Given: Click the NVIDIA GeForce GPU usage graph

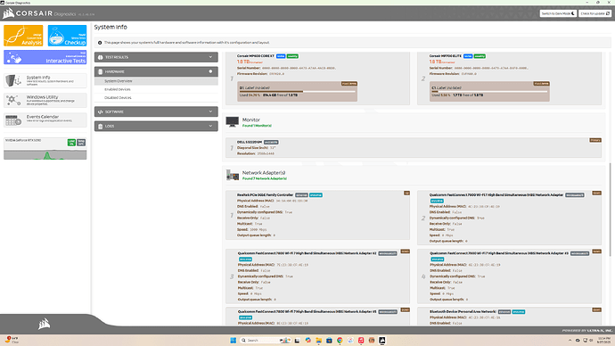Looking at the screenshot, I should coord(45,154).
